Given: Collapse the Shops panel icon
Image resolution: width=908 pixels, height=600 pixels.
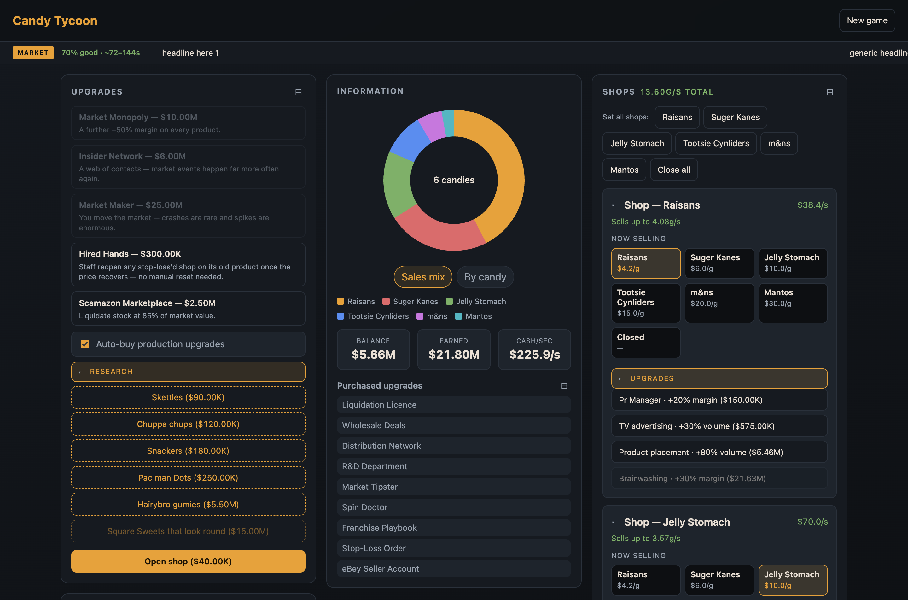Looking at the screenshot, I should (x=829, y=92).
